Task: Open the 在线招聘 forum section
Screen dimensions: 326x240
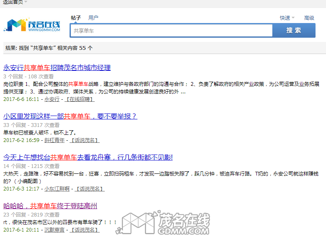Action: click(x=80, y=99)
